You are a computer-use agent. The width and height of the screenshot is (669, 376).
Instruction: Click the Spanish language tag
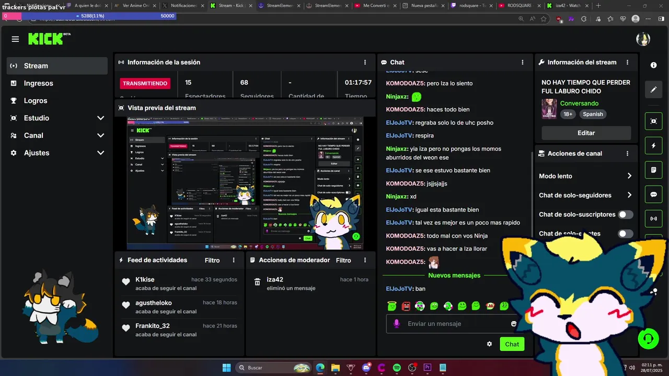[x=593, y=114]
